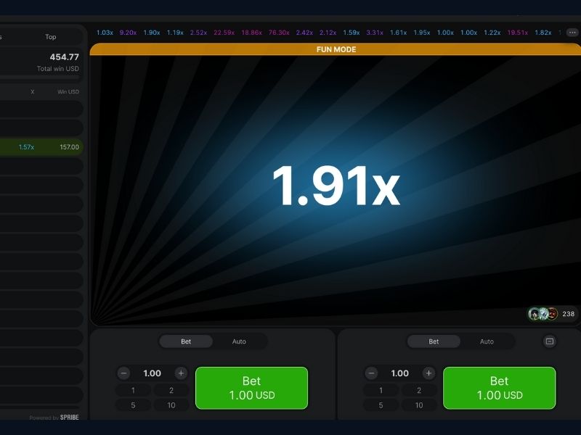
Task: Place the left 1.00 USD bet
Action: [251, 388]
